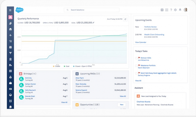Click the Salesforce cloud logo
Image resolution: width=196 pixels, height=117 pixels.
(x=19, y=10)
